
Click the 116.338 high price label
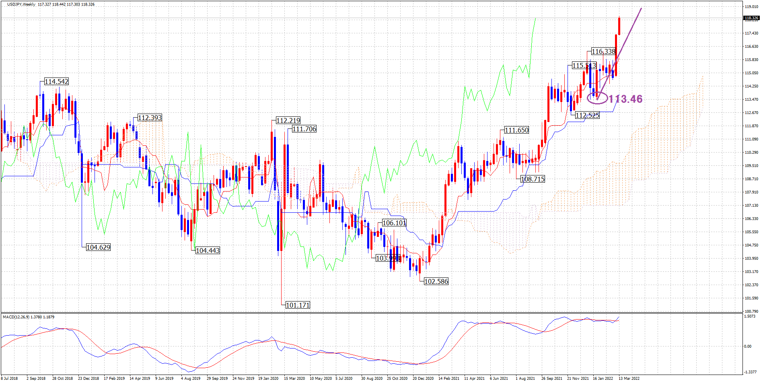603,51
